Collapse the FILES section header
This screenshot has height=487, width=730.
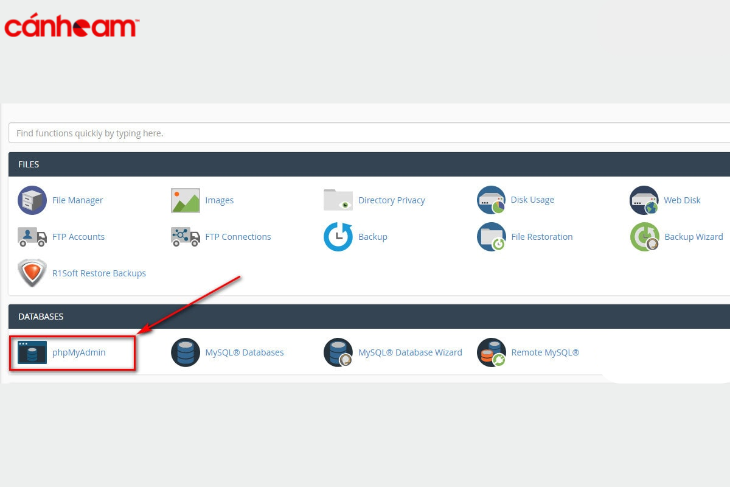coord(369,164)
